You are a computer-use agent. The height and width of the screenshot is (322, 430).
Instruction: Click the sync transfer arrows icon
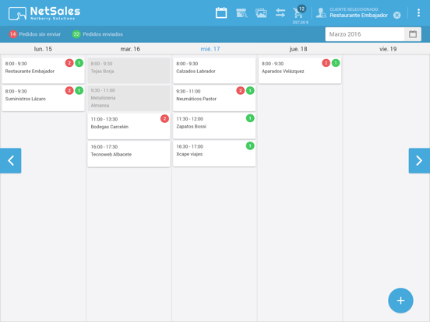[280, 13]
